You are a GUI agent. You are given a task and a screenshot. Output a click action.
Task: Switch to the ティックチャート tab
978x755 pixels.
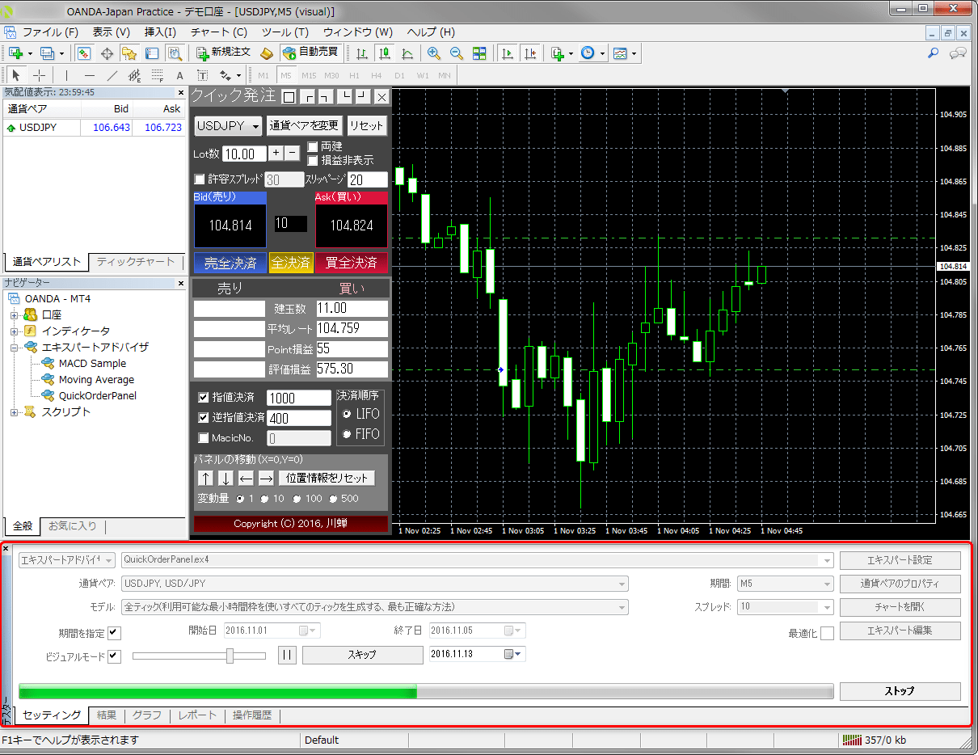tap(135, 262)
